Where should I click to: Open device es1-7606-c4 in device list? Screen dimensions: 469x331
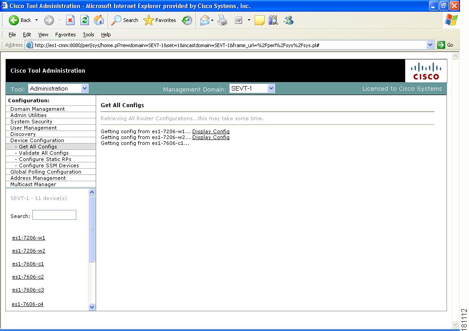[x=27, y=304]
